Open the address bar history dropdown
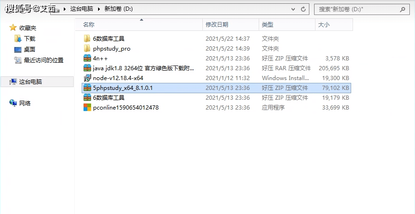The width and height of the screenshot is (415, 214). 293,9
